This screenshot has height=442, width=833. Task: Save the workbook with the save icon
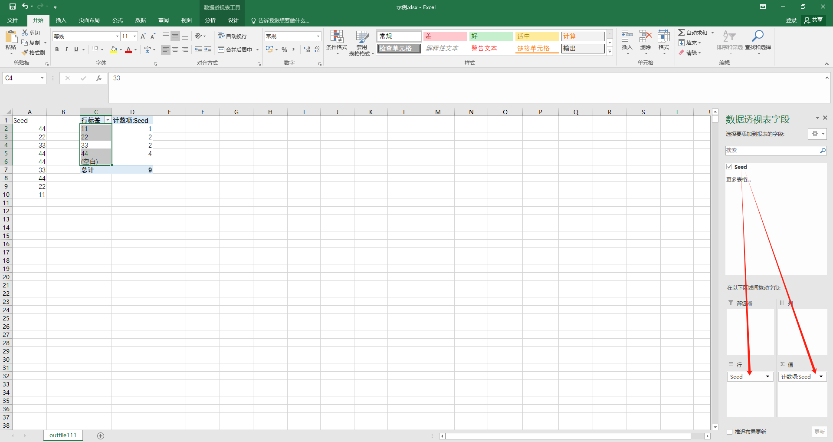(13, 7)
